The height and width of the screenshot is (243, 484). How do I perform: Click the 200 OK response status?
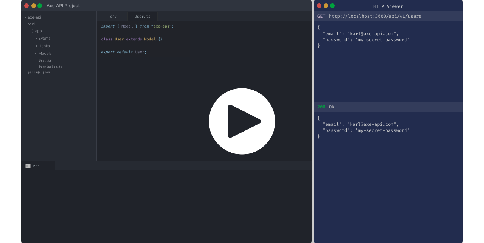(326, 107)
